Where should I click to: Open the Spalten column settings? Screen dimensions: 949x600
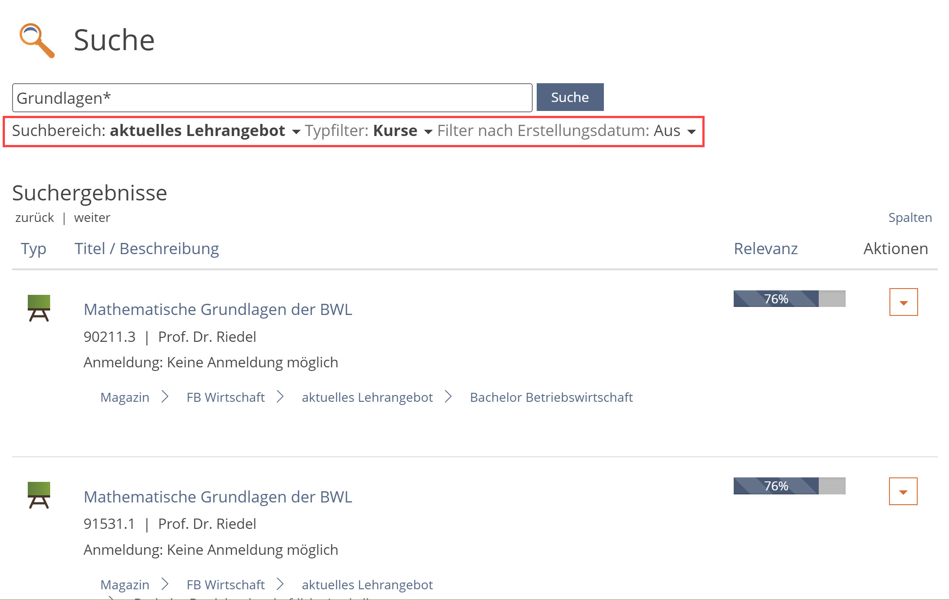tap(910, 217)
